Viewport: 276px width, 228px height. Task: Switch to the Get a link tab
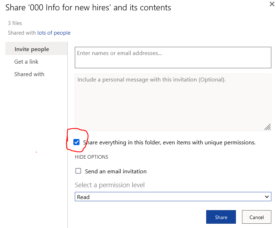click(26, 62)
